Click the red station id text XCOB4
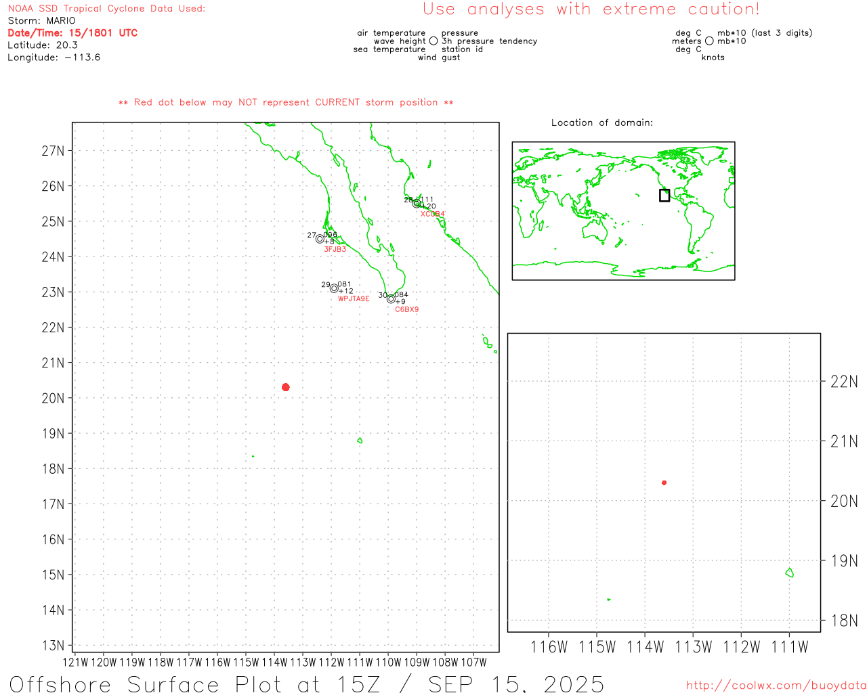 (433, 214)
